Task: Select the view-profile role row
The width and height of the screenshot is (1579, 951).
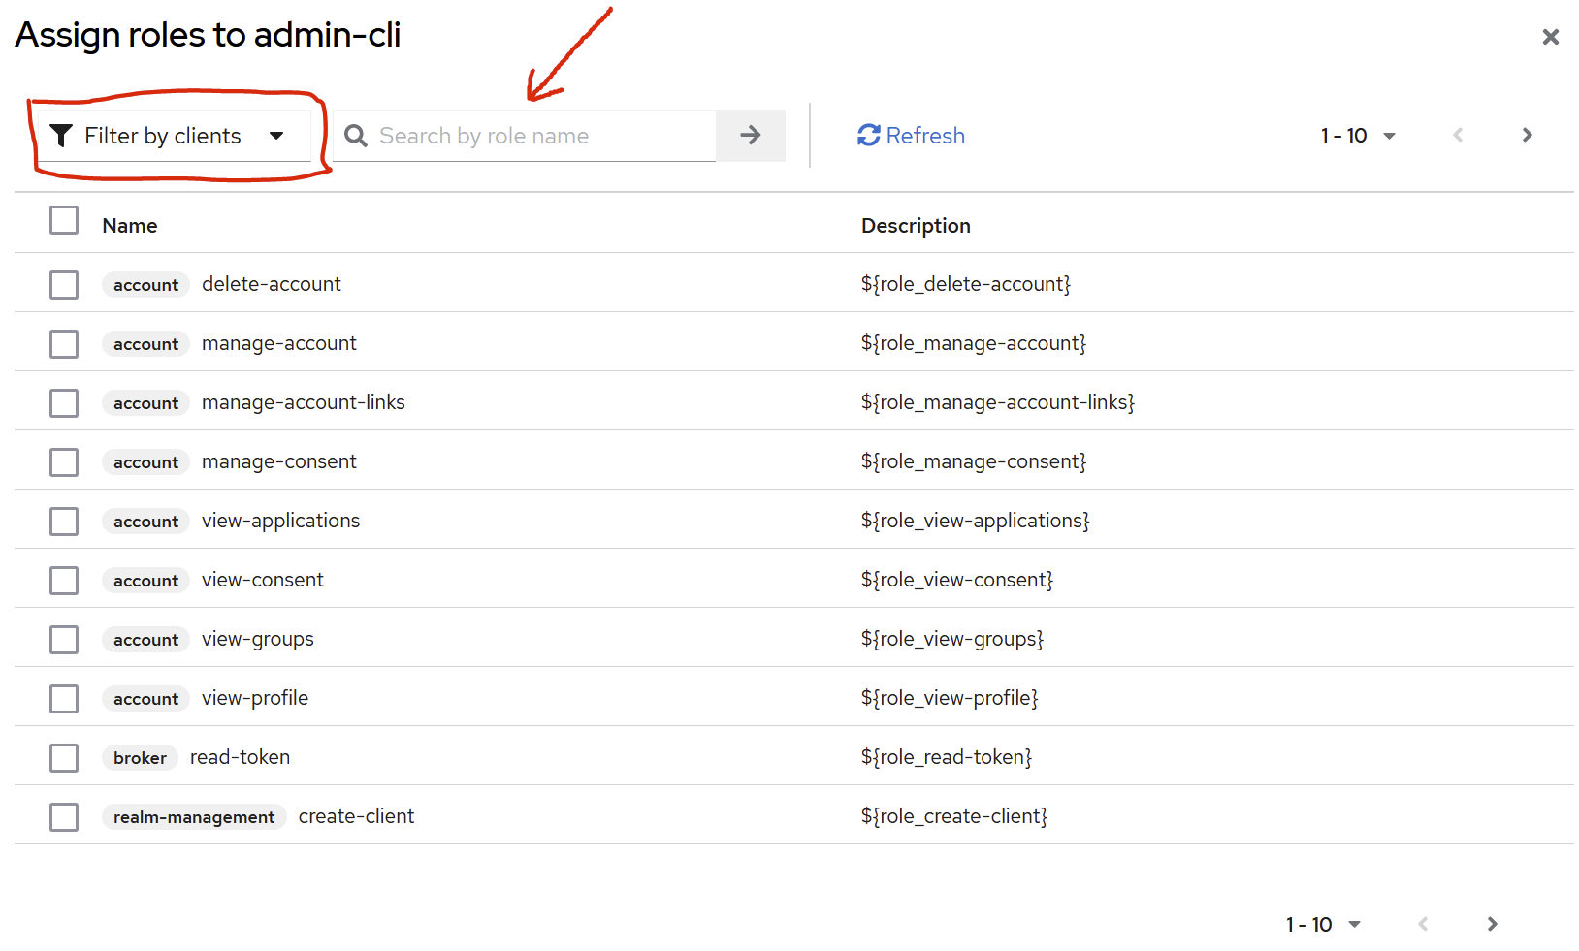Action: [64, 699]
